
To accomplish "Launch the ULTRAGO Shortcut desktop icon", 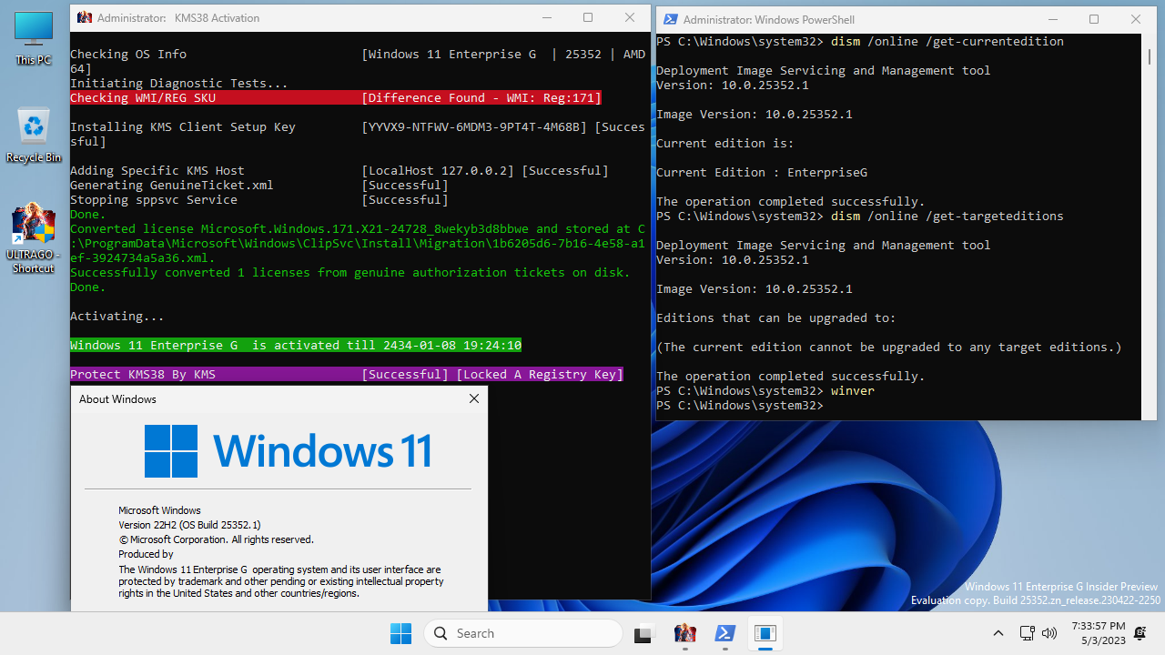I will (x=34, y=238).
